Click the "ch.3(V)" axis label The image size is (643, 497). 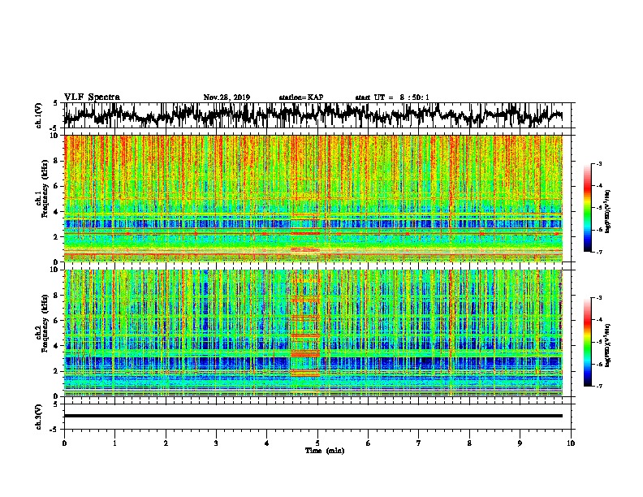click(x=39, y=417)
